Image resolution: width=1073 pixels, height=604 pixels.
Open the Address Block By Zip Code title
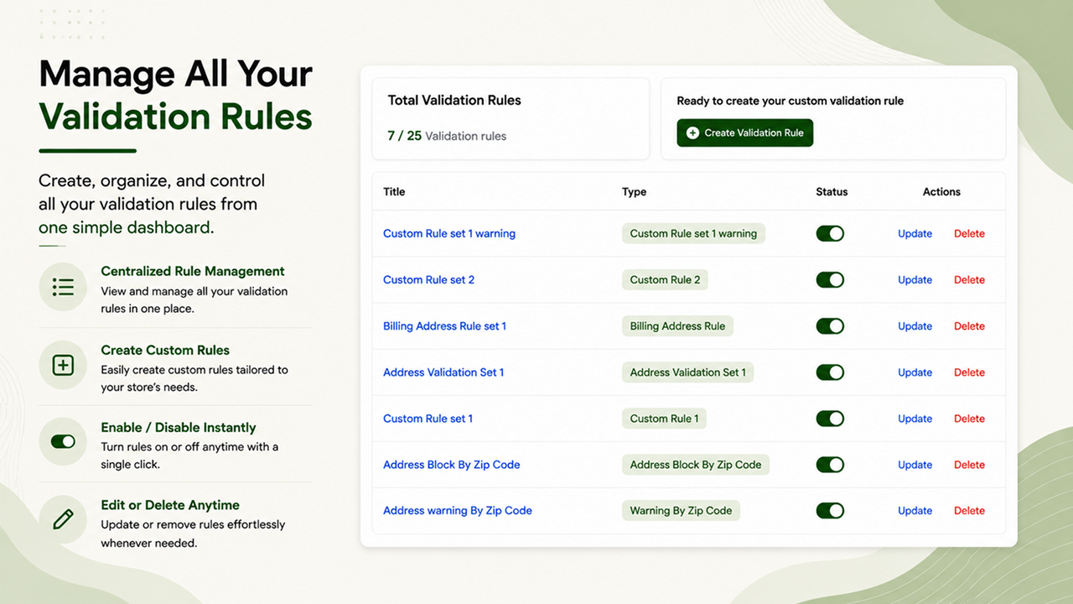451,464
